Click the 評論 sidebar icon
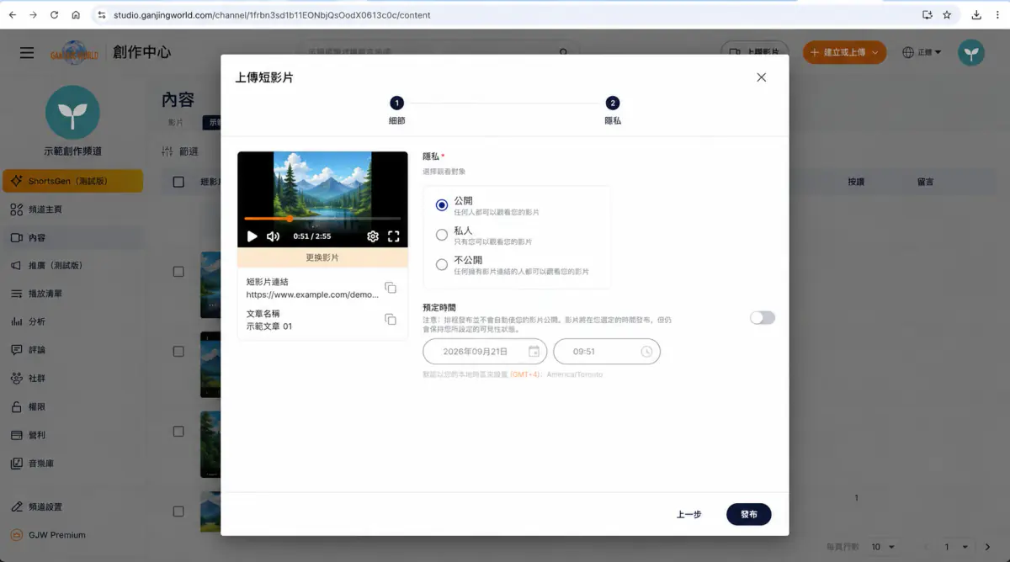The height and width of the screenshot is (562, 1010). 16,349
